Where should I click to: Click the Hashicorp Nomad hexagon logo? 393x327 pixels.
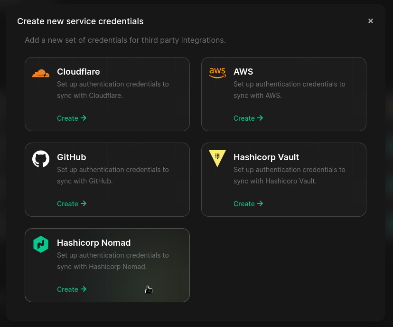click(41, 244)
